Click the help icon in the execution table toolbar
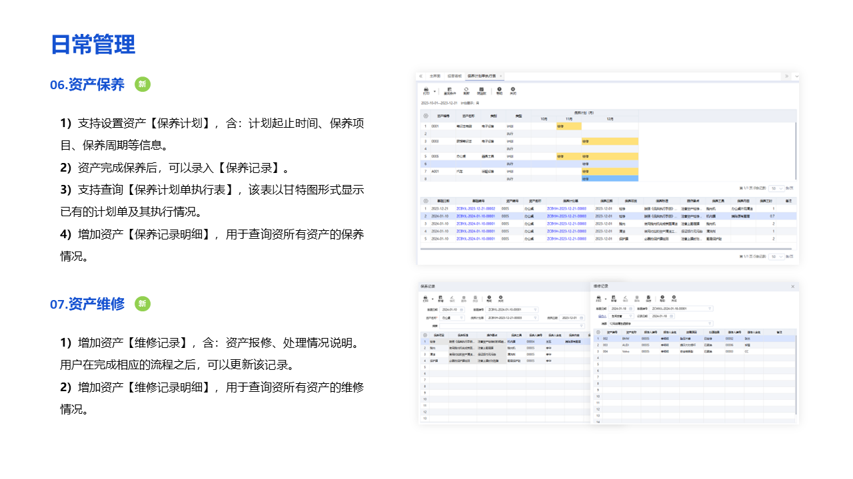The height and width of the screenshot is (479, 853). [x=499, y=90]
